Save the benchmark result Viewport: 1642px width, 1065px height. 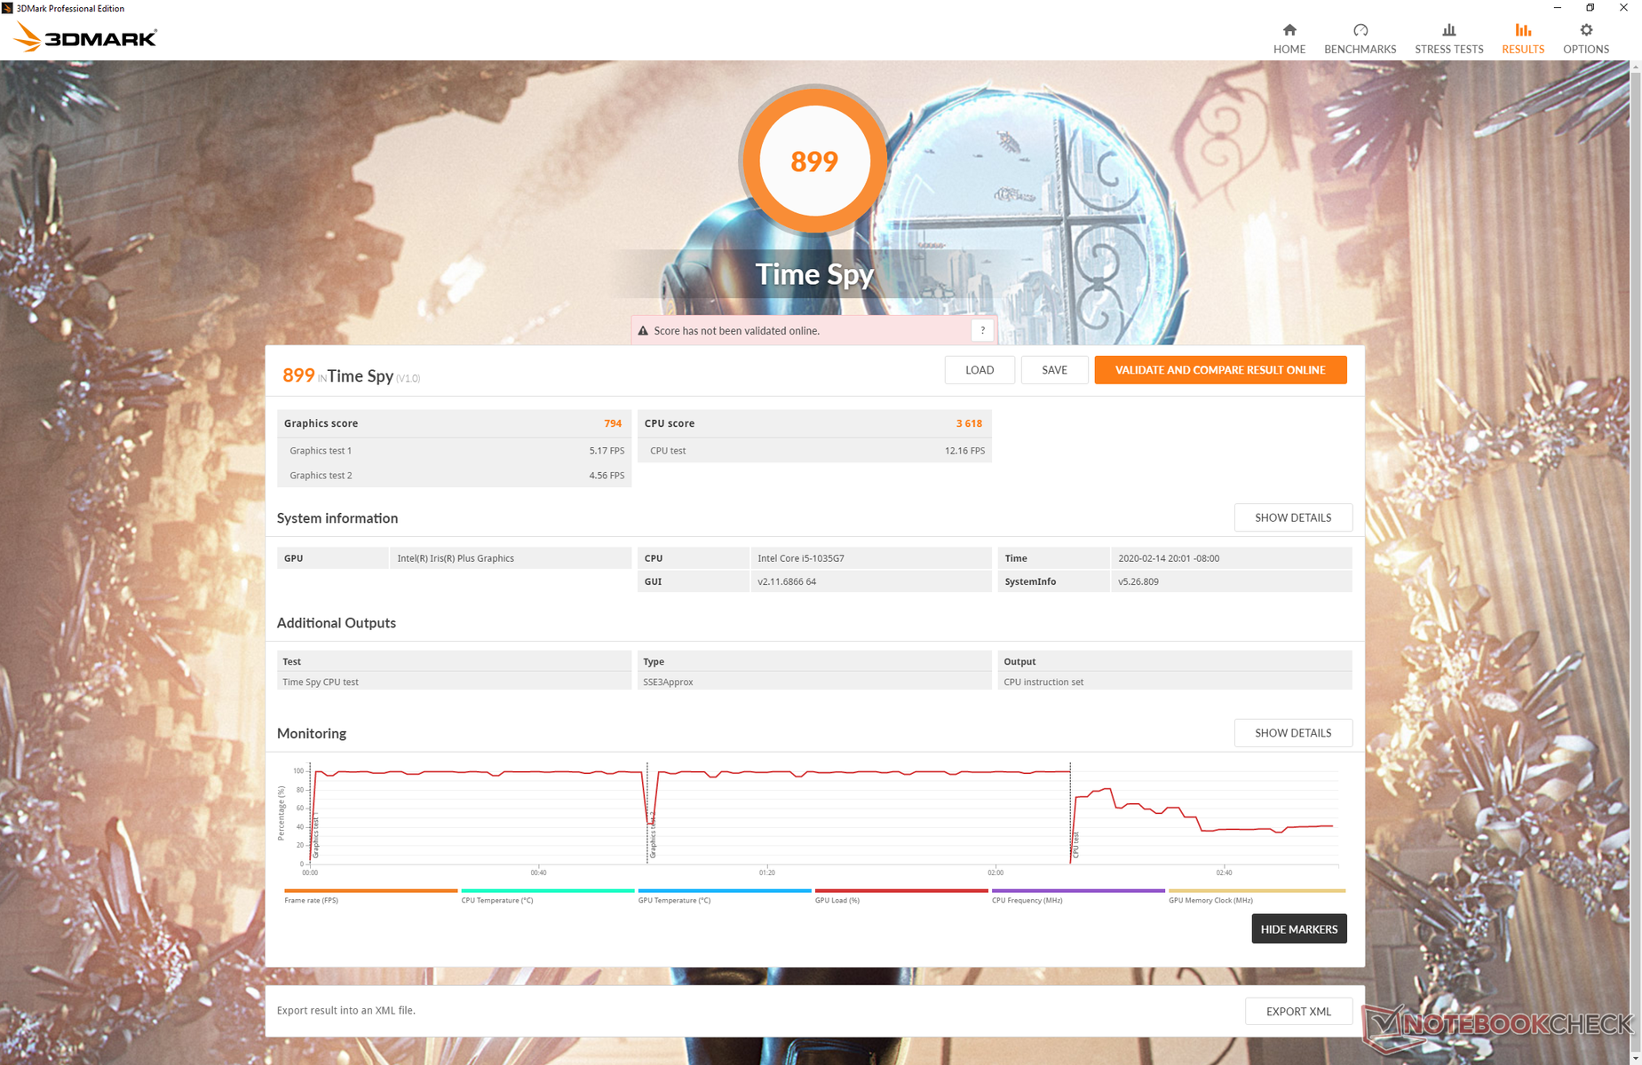click(1054, 370)
